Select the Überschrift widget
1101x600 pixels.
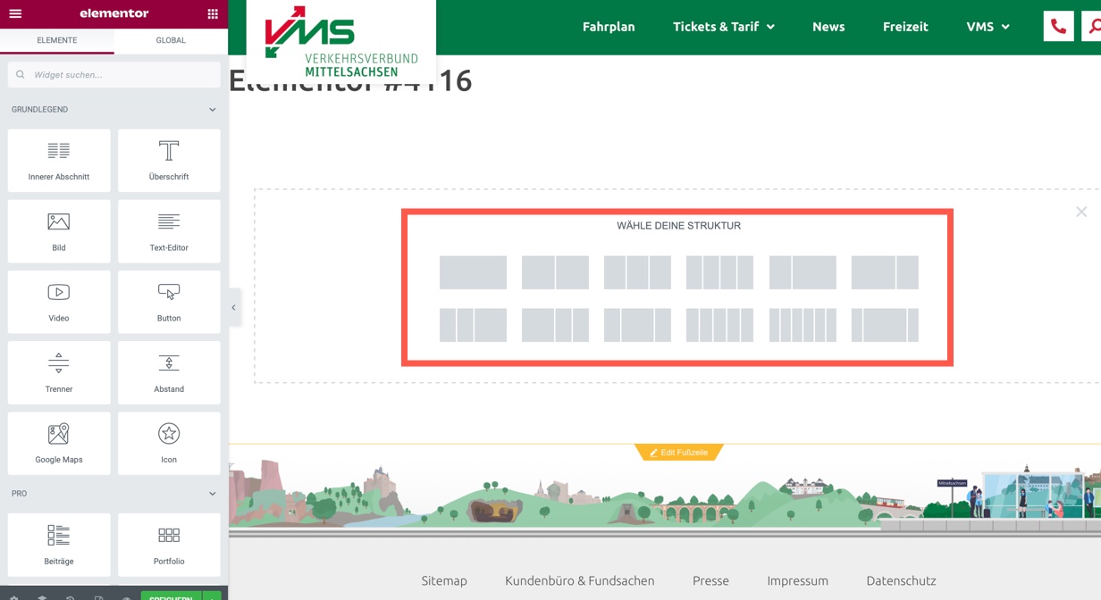(169, 161)
